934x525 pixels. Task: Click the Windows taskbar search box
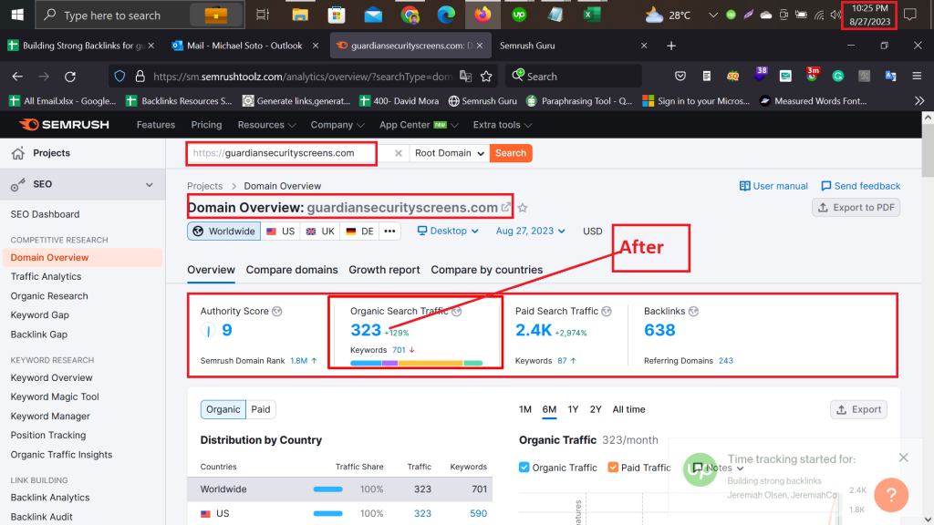point(140,15)
